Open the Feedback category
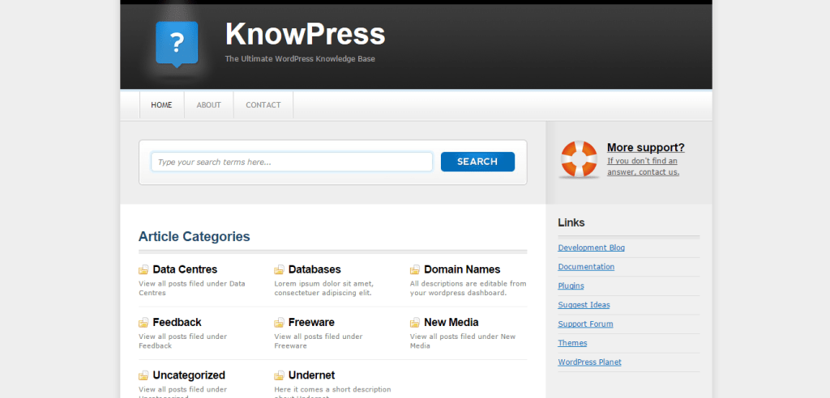Screen dimensions: 830x398 point(177,322)
